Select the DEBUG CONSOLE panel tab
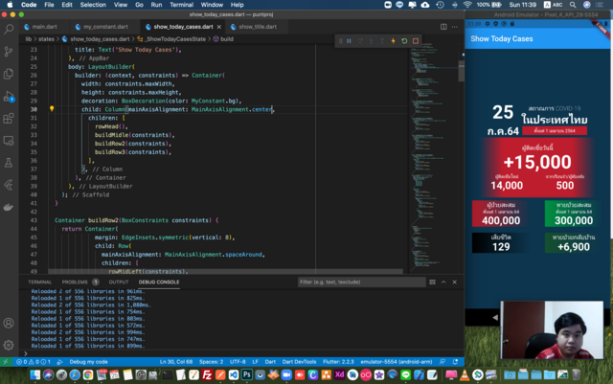 159,282
